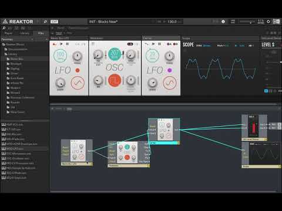Image resolution: width=282 pixels, height=211 pixels.
Task: Click the Shape knob on the first LFO
Action: coord(61,83)
